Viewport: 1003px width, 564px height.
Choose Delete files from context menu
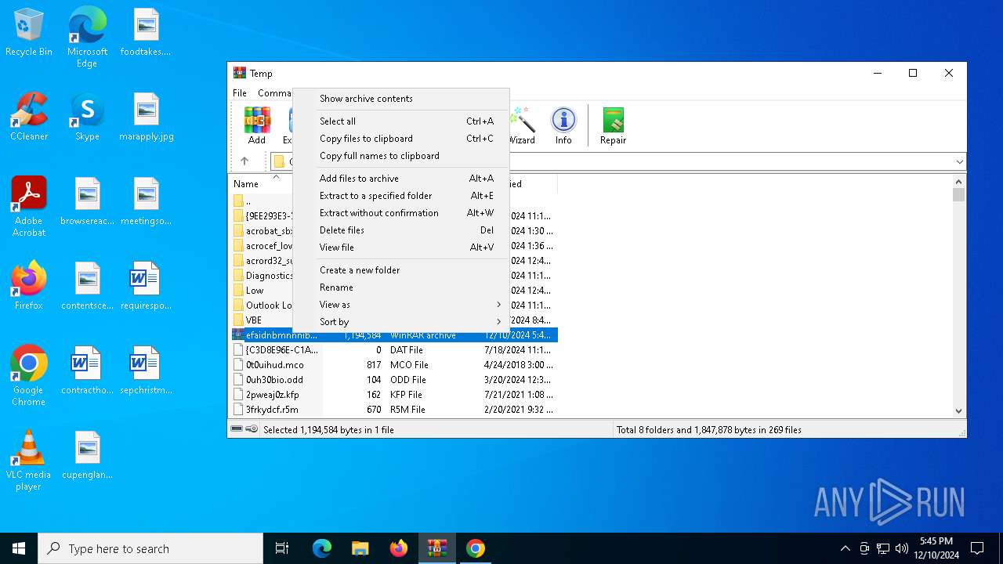pos(400,230)
